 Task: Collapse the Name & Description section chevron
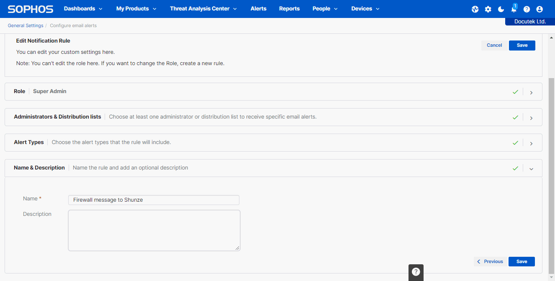point(531,169)
